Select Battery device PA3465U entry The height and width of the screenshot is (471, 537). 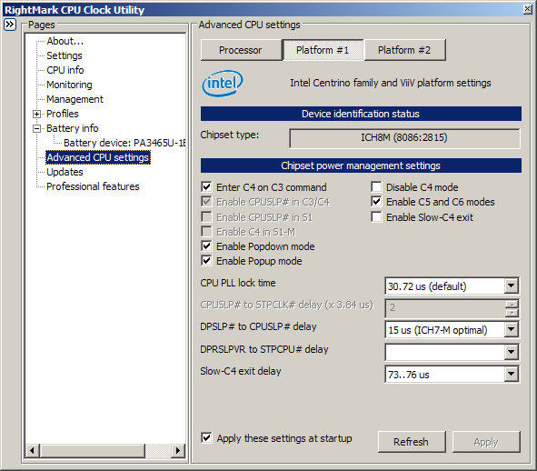tap(124, 143)
